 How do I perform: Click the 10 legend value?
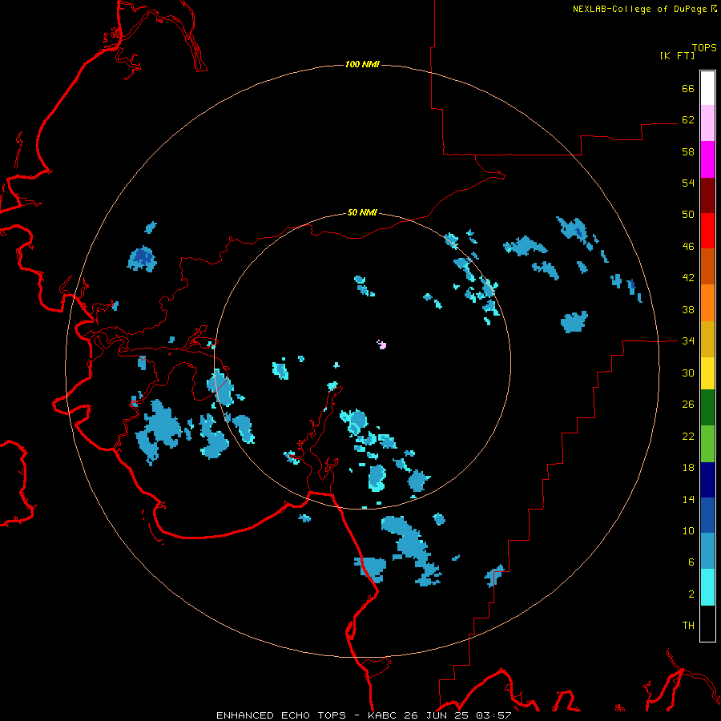pos(688,531)
